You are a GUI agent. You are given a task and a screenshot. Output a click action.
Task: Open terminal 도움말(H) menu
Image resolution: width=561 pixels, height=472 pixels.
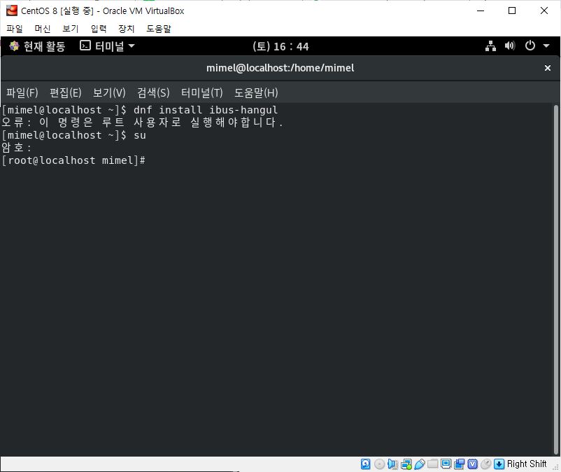pyautogui.click(x=256, y=92)
